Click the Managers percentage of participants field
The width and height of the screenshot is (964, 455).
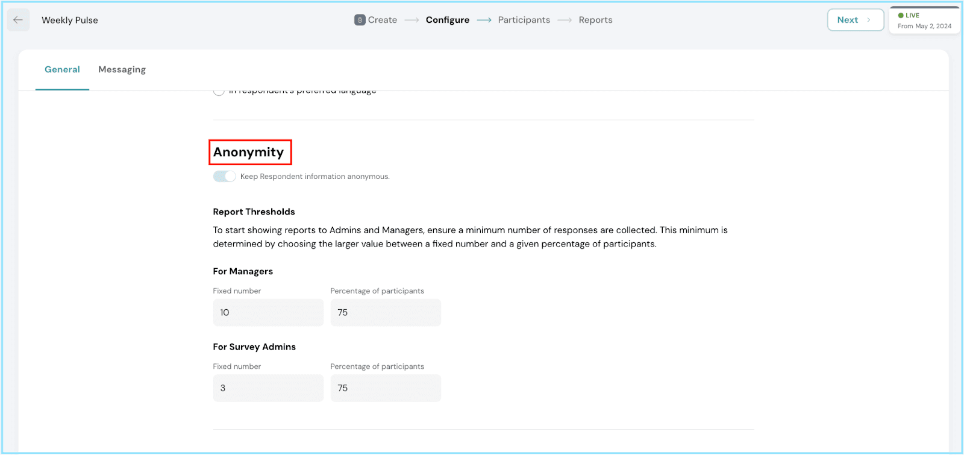386,313
